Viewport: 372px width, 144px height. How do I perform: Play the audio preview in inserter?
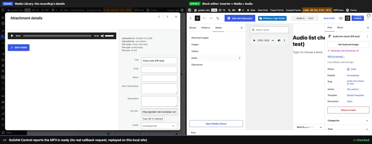[254, 40]
